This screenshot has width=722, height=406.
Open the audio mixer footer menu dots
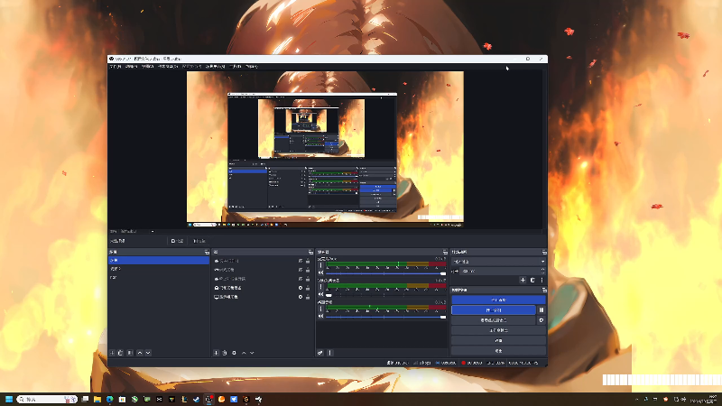(330, 353)
